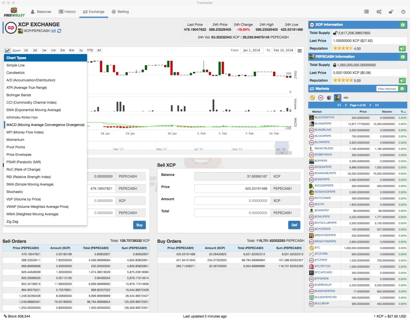Refresh the XCP/PEPECASH market data
This screenshot has width=410, height=320.
pos(59,31)
